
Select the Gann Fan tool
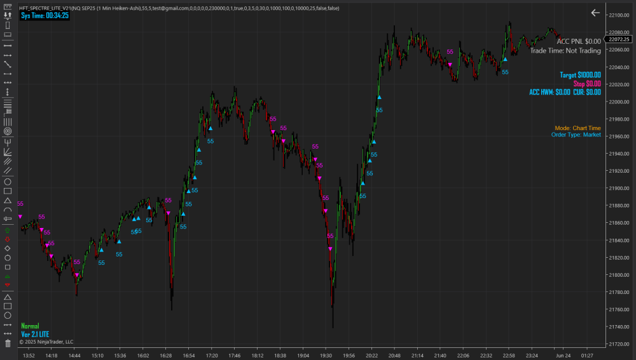8,151
